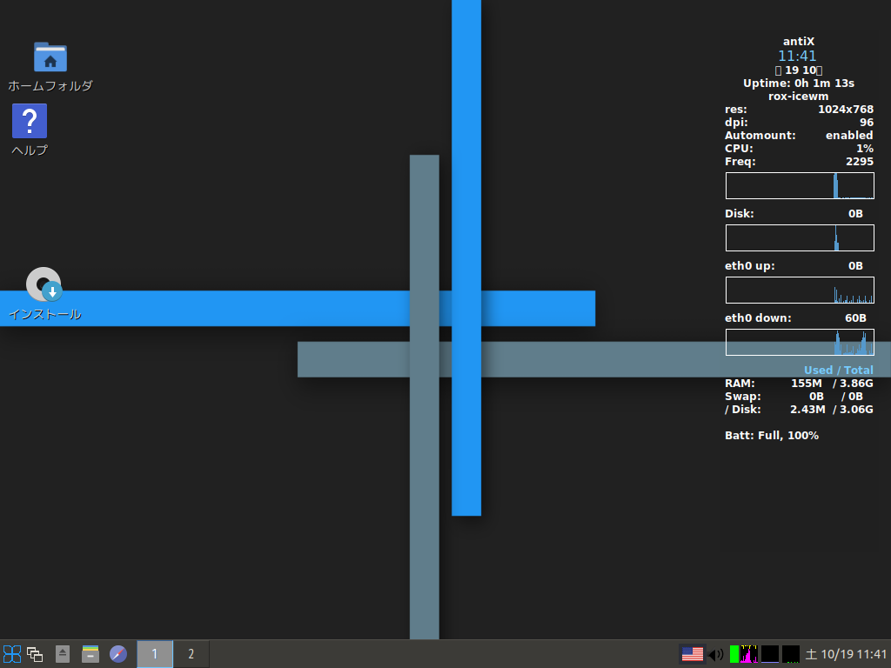Viewport: 891px width, 668px height.
Task: Click the Automount enabled status
Action: [x=849, y=135]
